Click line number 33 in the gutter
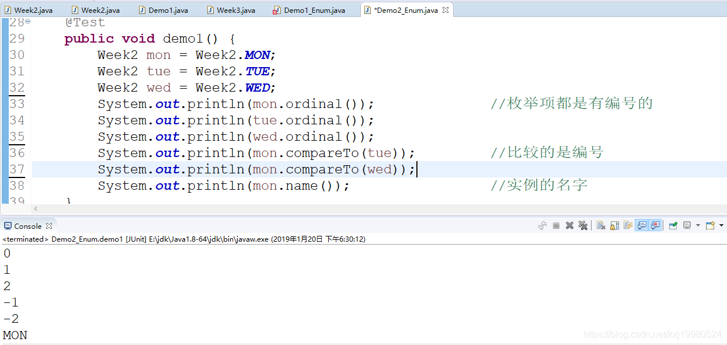The width and height of the screenshot is (727, 345). 18,104
